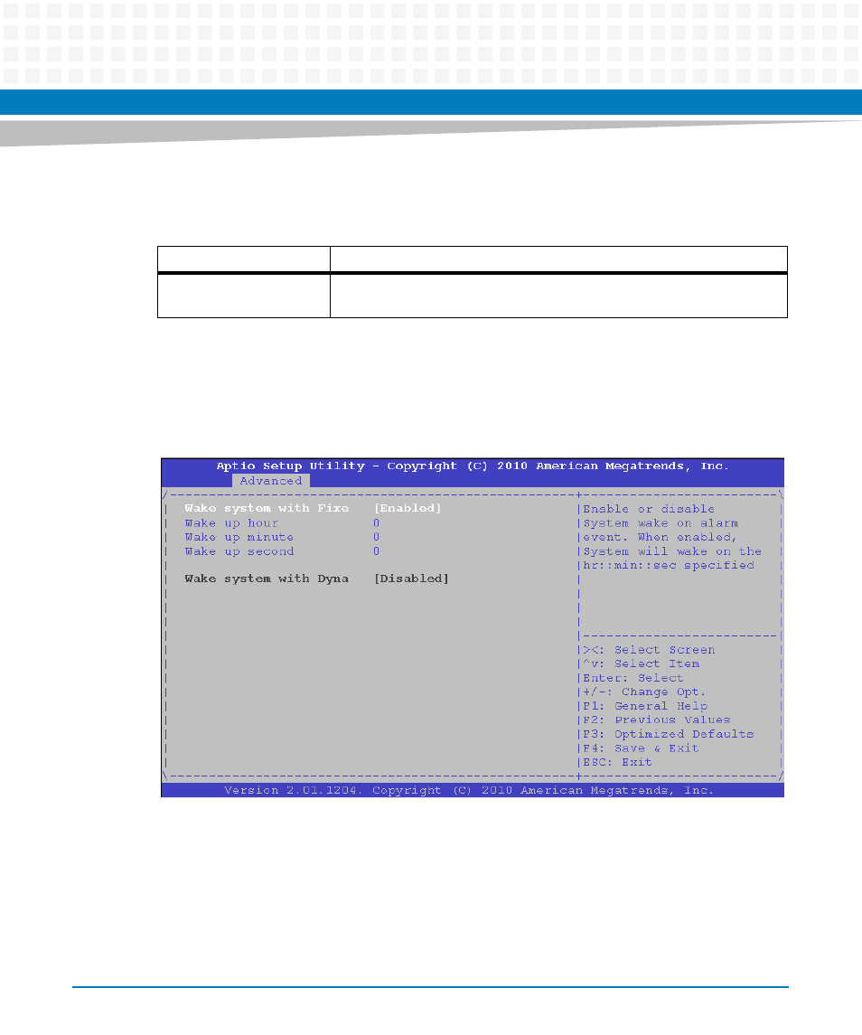
Task: Click the Aptio Setup Utility title text
Action: pyautogui.click(x=473, y=466)
